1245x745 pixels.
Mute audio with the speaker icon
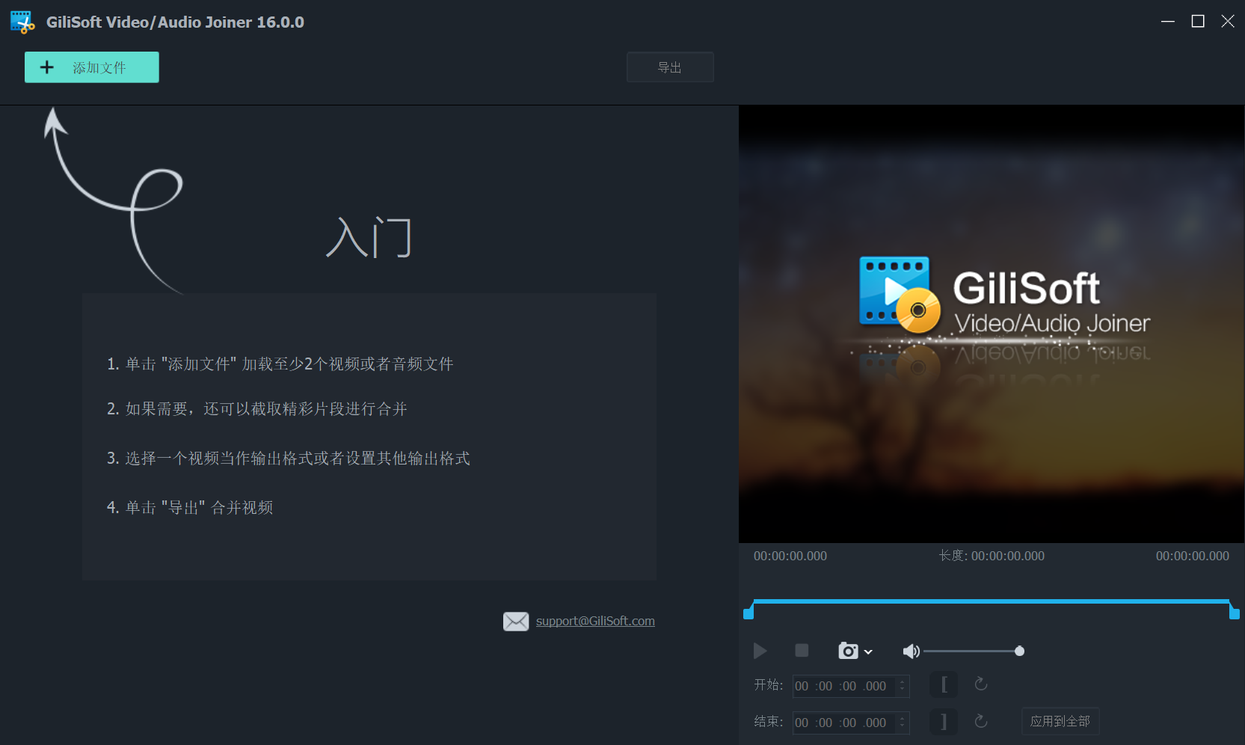tap(911, 652)
